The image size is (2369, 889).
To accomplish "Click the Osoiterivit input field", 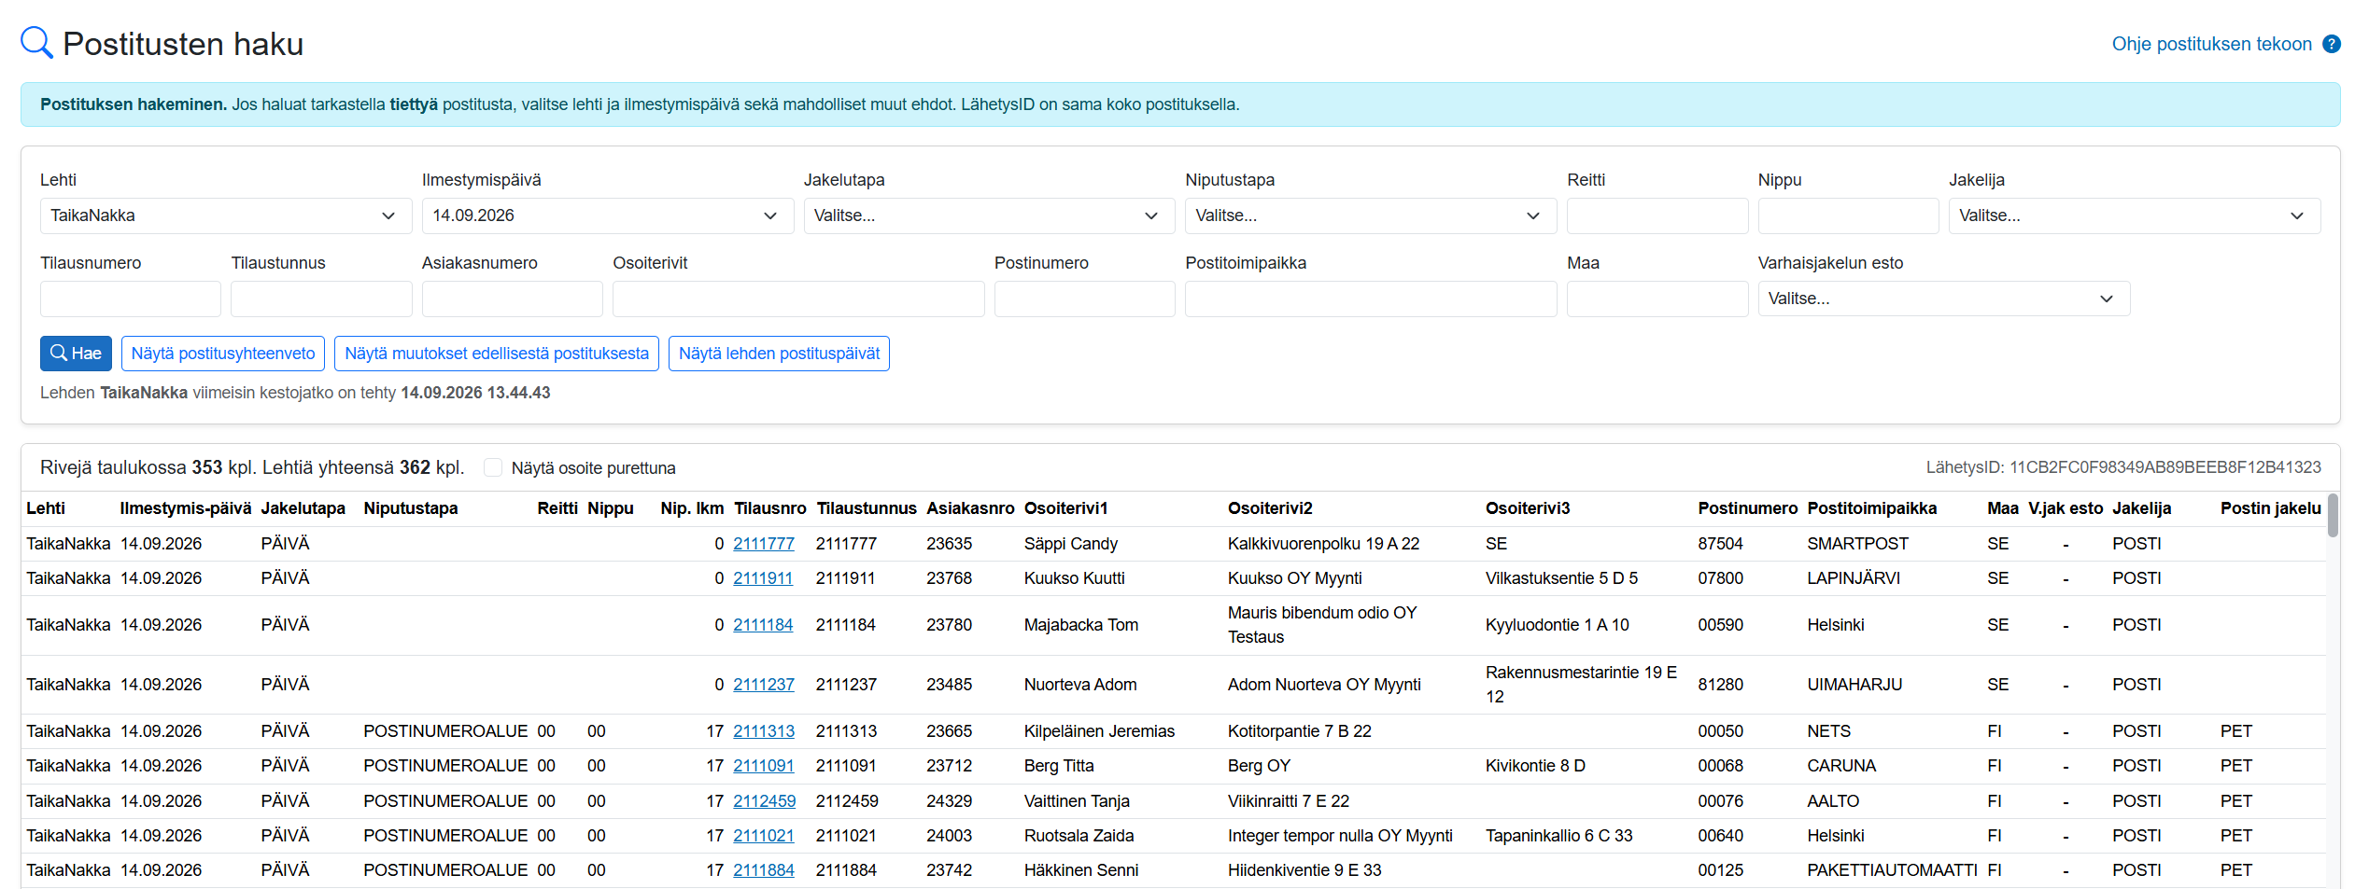I will (798, 299).
